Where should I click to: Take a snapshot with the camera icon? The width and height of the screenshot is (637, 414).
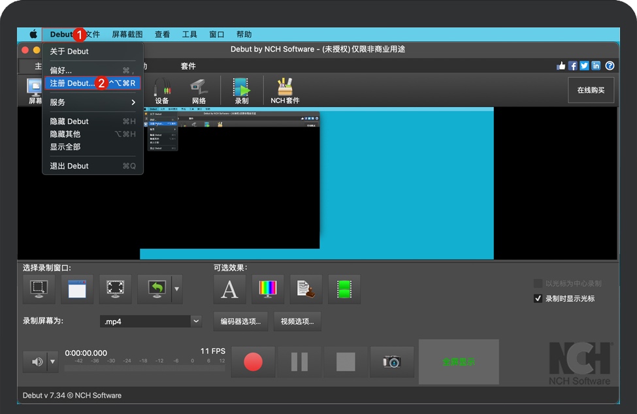(x=391, y=361)
